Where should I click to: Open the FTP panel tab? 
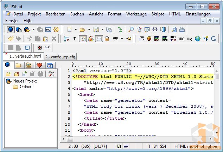click(x=29, y=65)
